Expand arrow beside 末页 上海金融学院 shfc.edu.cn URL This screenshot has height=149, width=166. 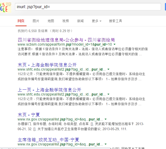(108, 69)
